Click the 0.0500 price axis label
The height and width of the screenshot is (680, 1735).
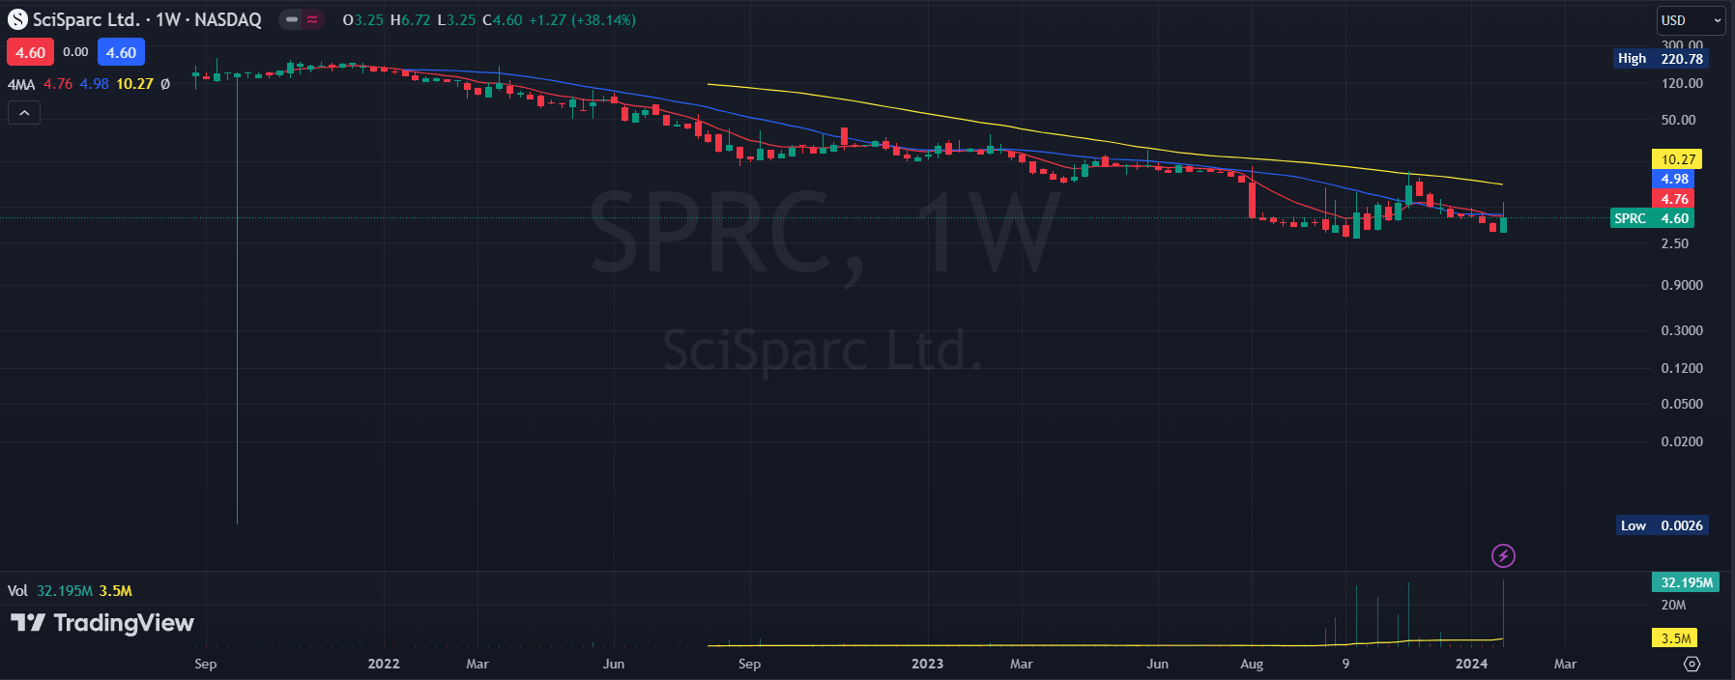(x=1682, y=404)
